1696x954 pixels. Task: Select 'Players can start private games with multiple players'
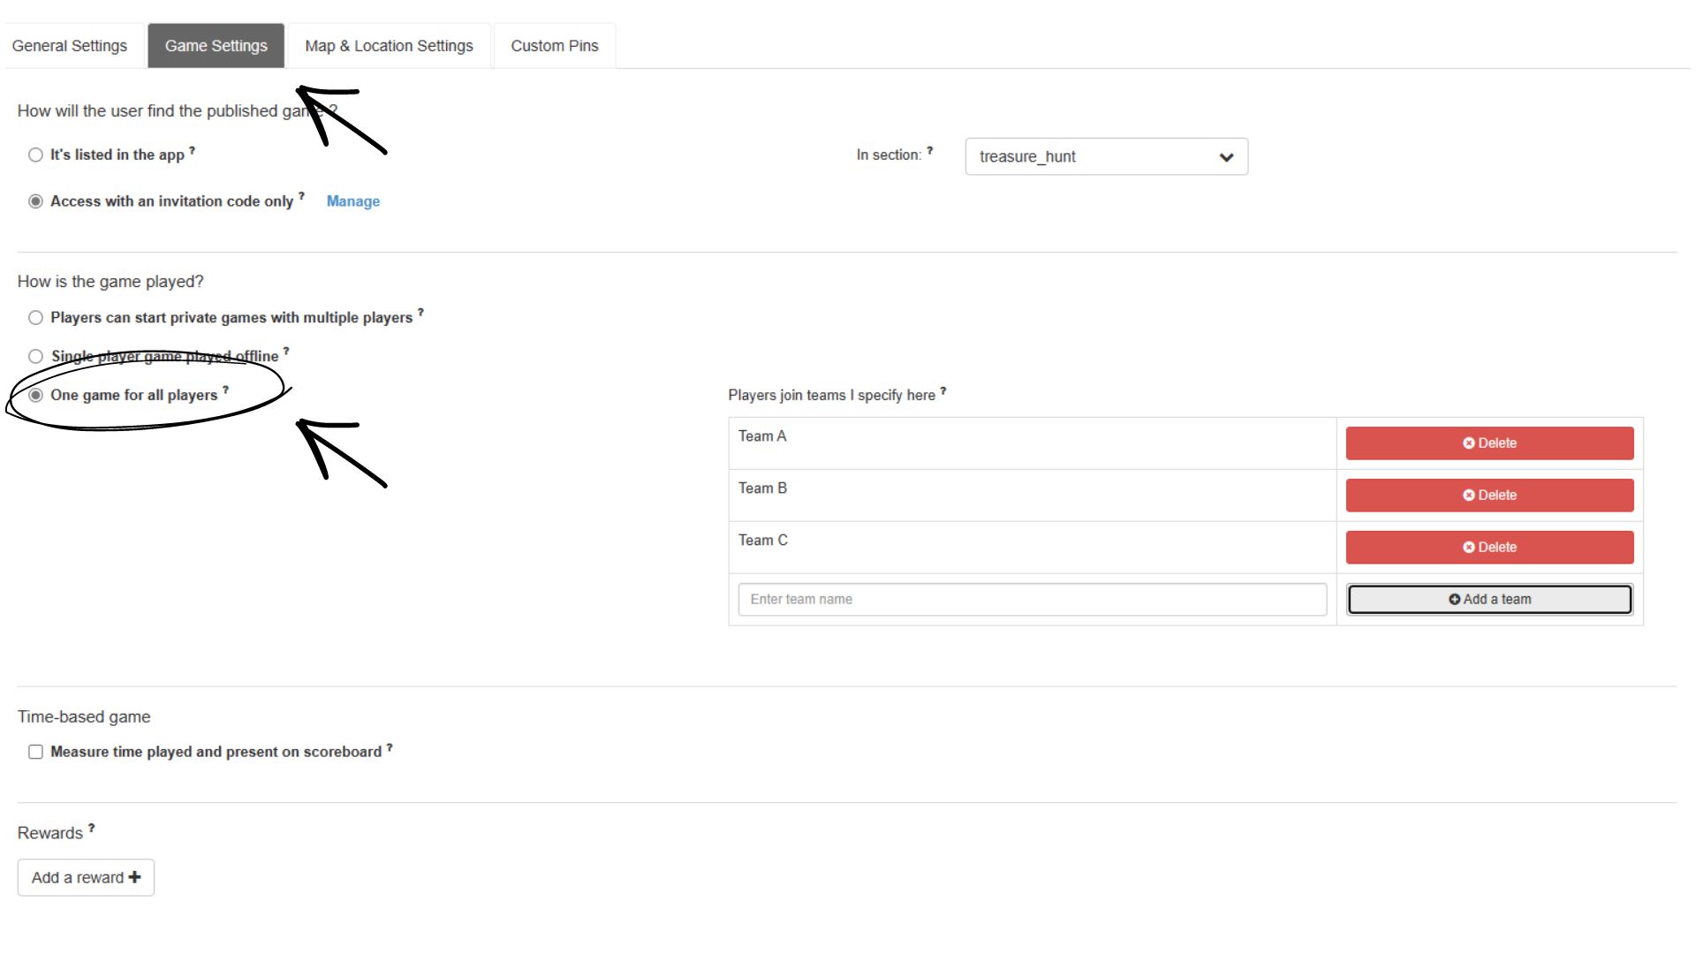tap(35, 317)
